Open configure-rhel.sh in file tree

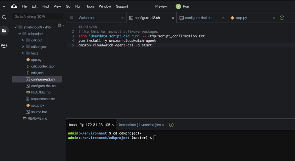43,86
